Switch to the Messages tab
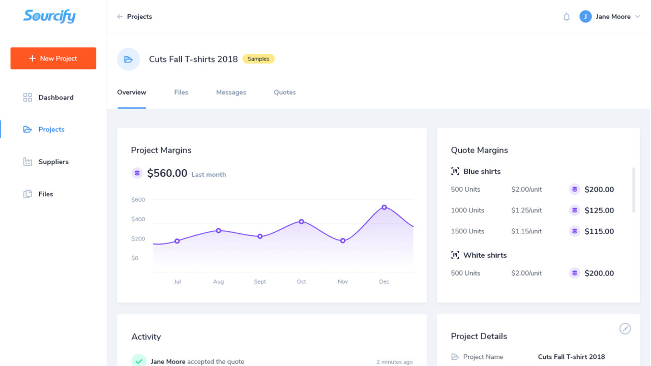651x366 pixels. coord(231,92)
